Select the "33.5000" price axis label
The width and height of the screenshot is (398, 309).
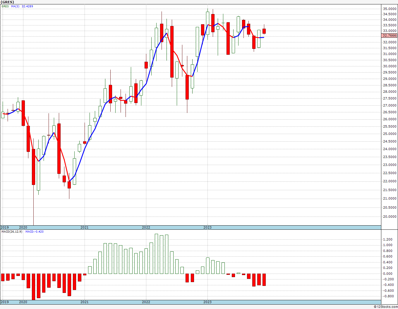390,25
